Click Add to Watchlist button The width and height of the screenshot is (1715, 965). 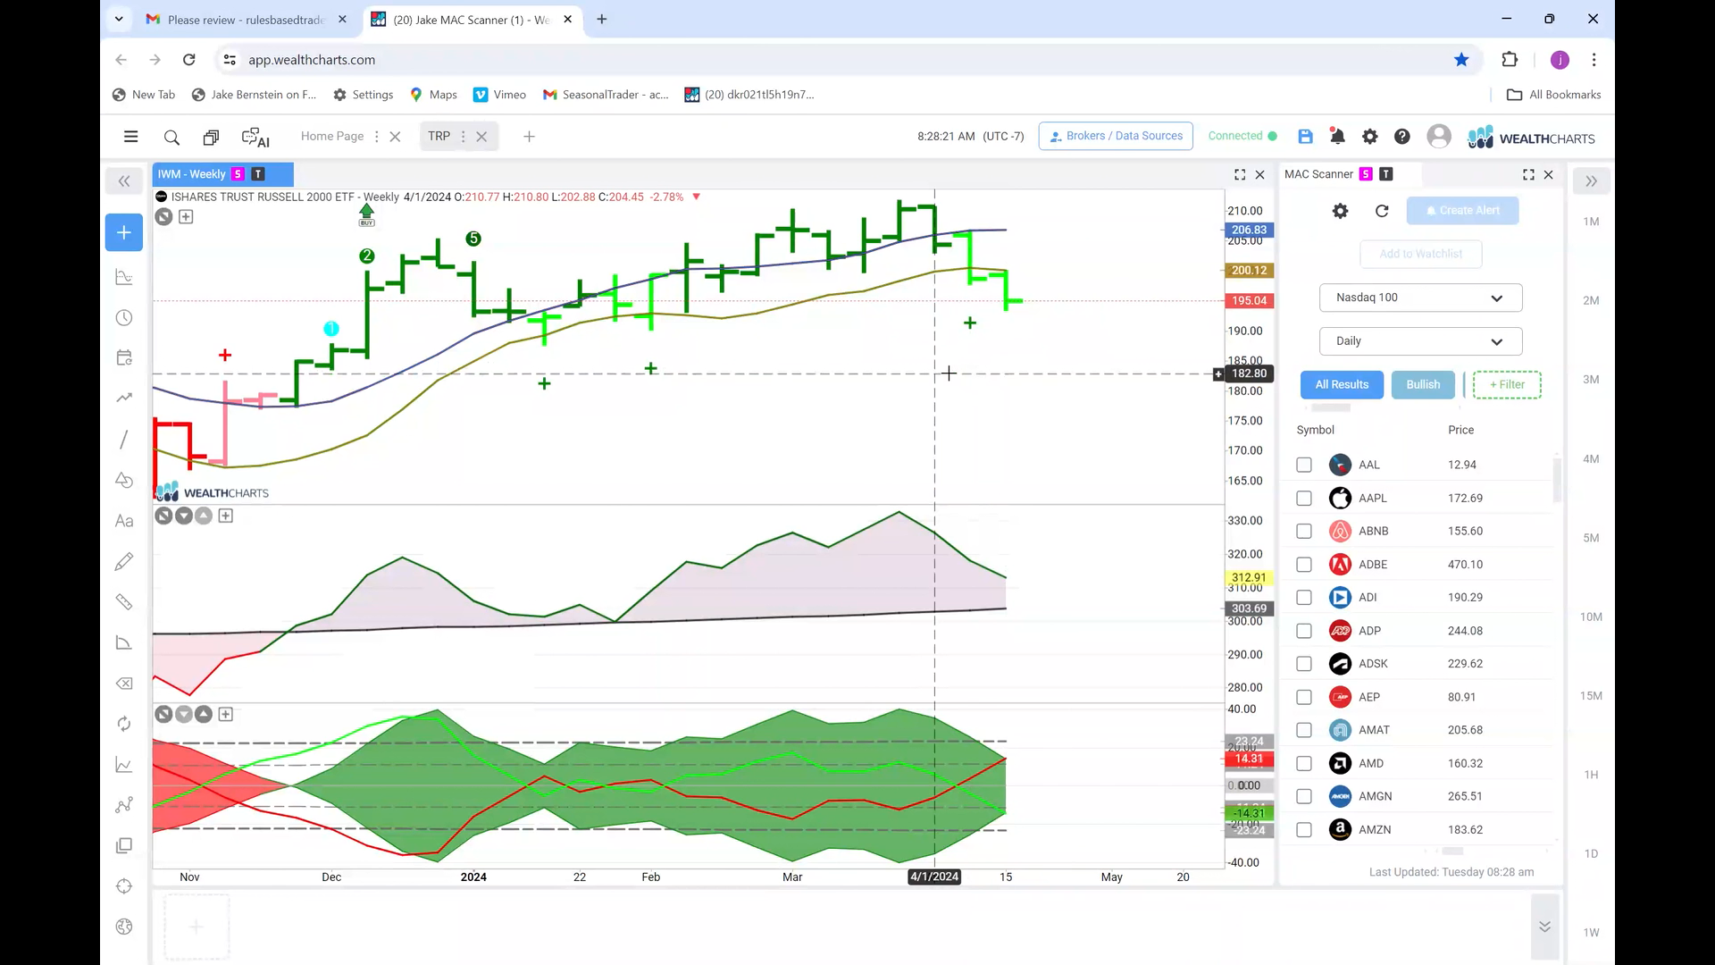pos(1420,254)
